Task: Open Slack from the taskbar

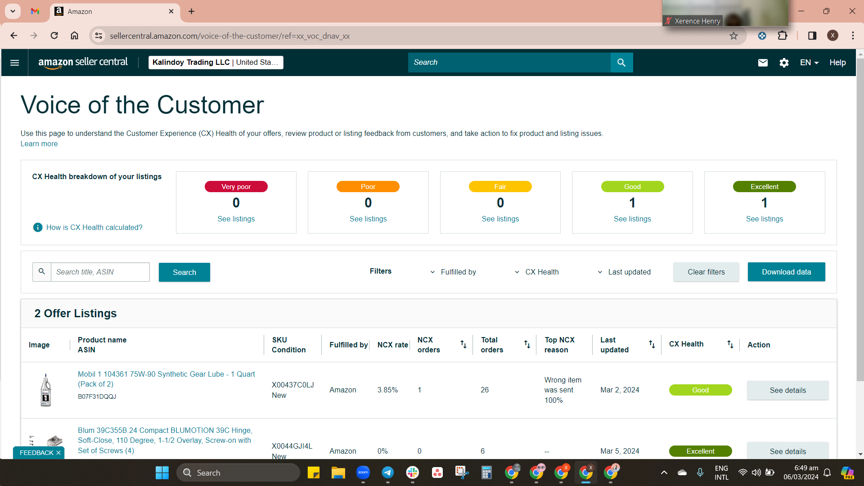Action: (412, 472)
